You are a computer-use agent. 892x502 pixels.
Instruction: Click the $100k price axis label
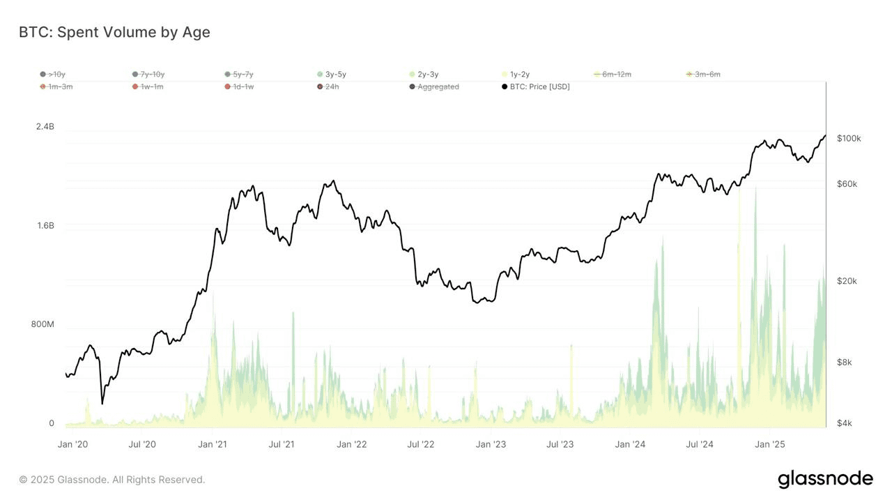click(x=849, y=139)
